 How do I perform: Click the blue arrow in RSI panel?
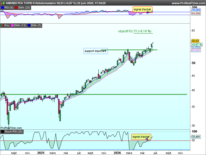tap(148, 12)
